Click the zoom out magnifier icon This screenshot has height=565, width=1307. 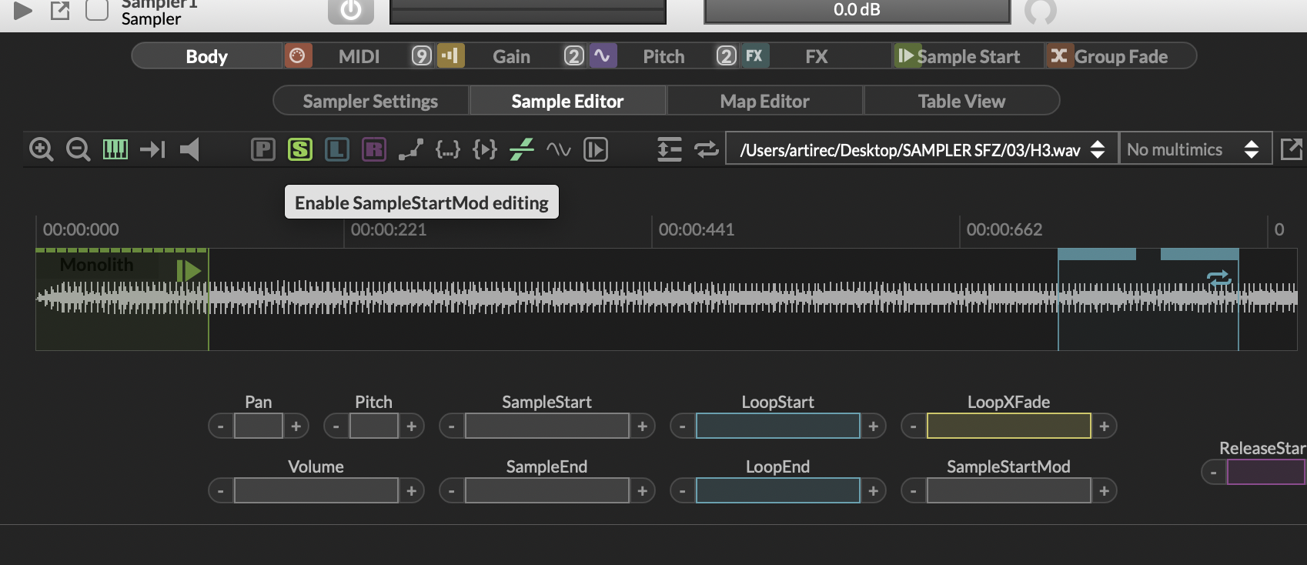tap(78, 149)
